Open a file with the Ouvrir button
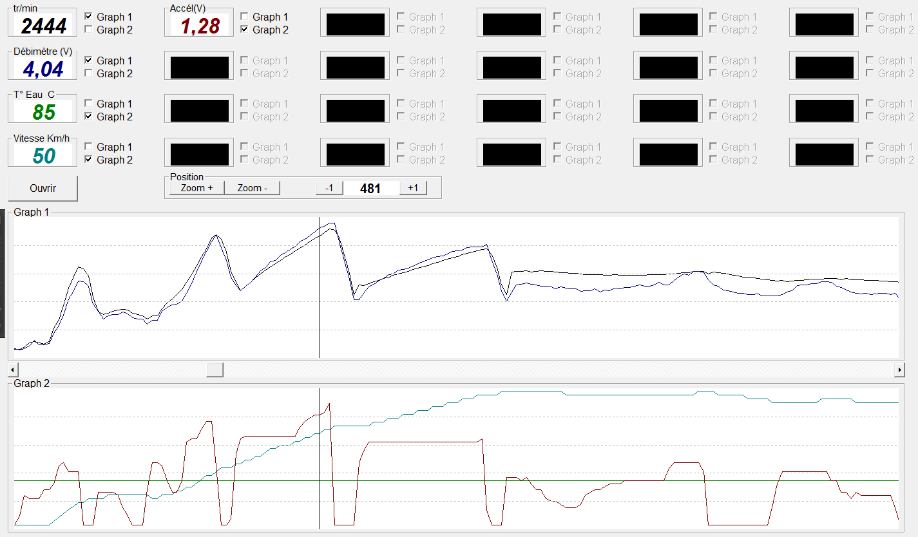The image size is (918, 537). pos(43,189)
